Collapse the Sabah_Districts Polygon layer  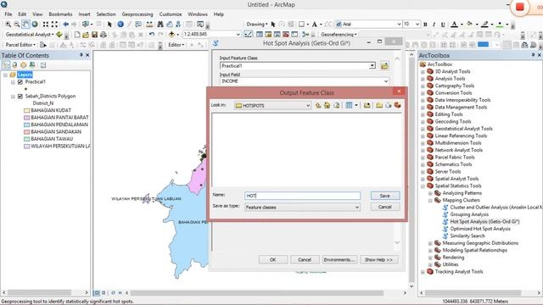13,97
